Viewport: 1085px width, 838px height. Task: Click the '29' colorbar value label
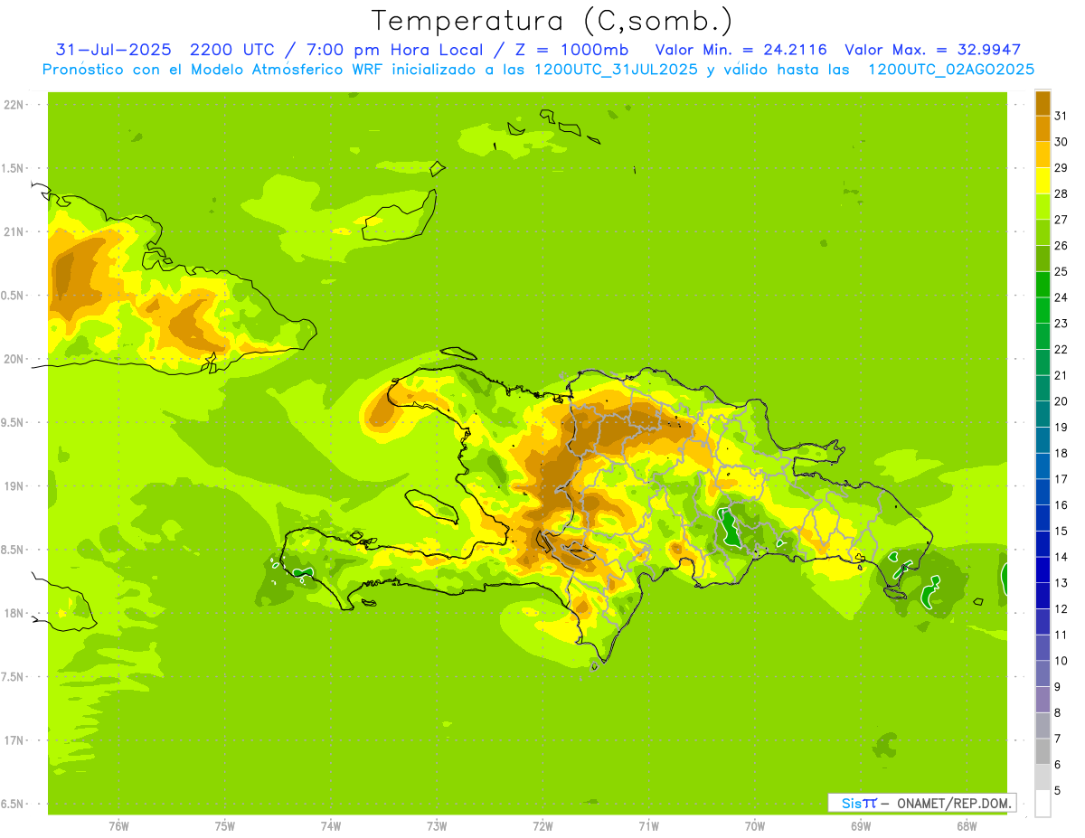[x=1061, y=167]
